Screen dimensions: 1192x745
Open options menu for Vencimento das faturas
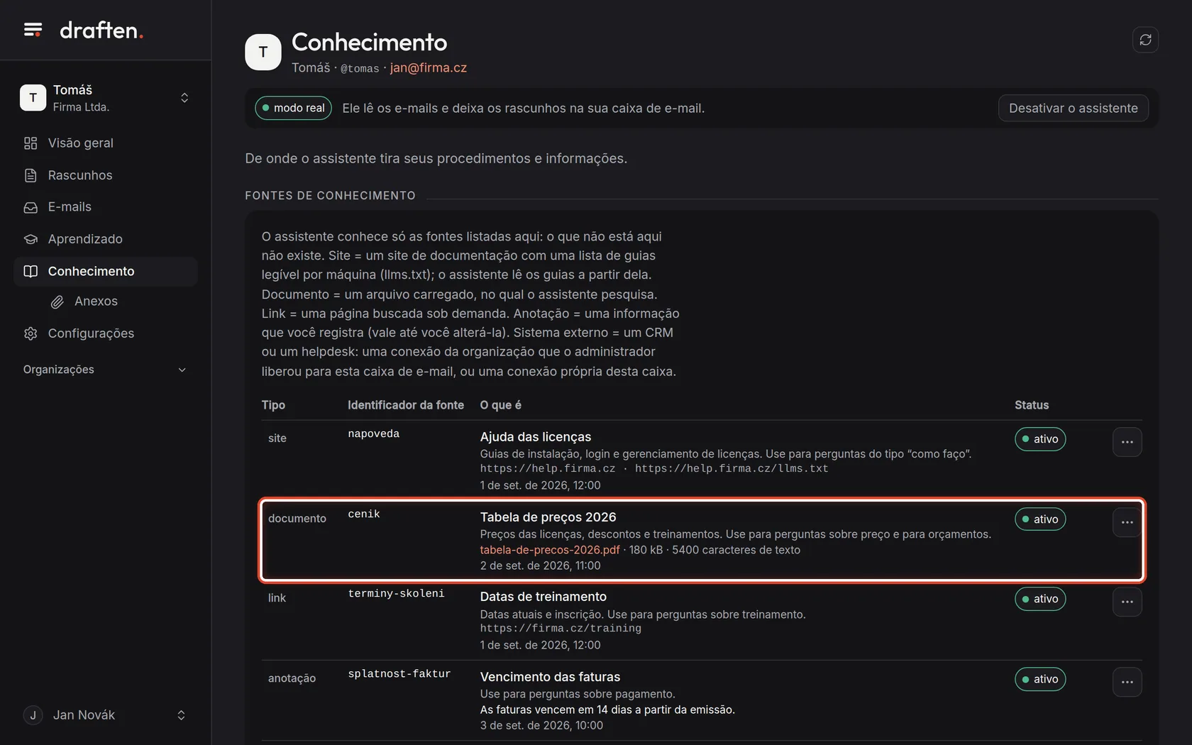(1127, 682)
